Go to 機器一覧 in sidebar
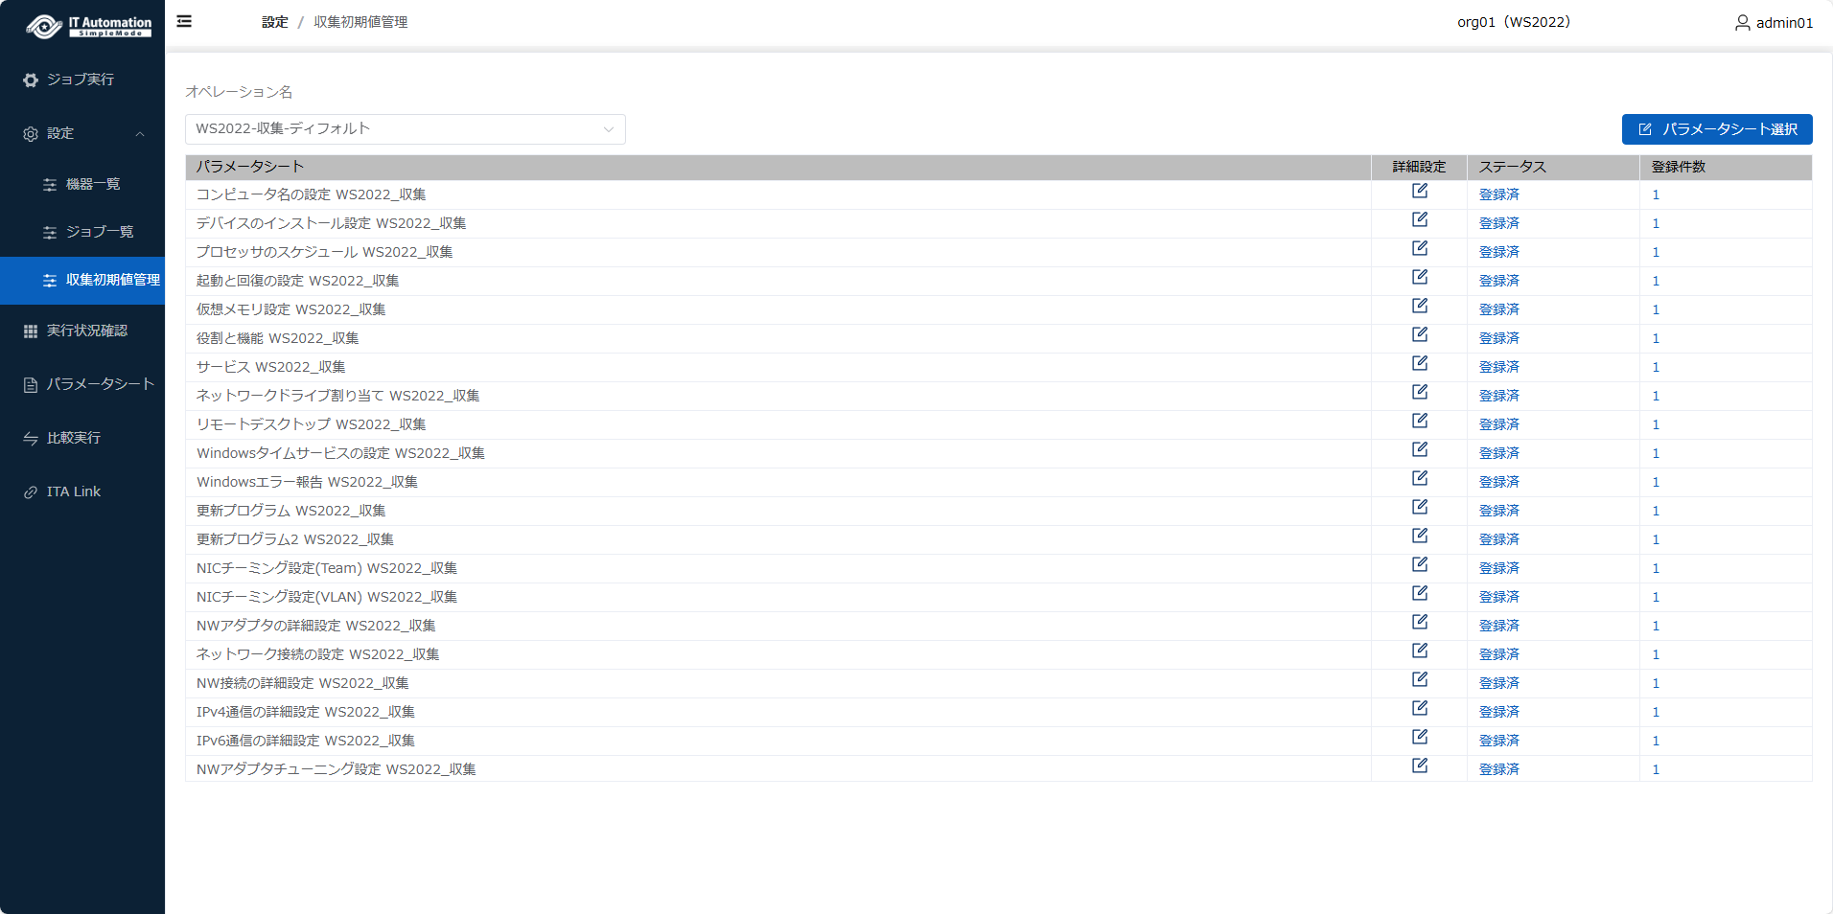This screenshot has height=914, width=1833. (92, 184)
